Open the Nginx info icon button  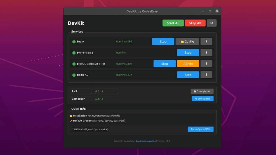coord(206,41)
